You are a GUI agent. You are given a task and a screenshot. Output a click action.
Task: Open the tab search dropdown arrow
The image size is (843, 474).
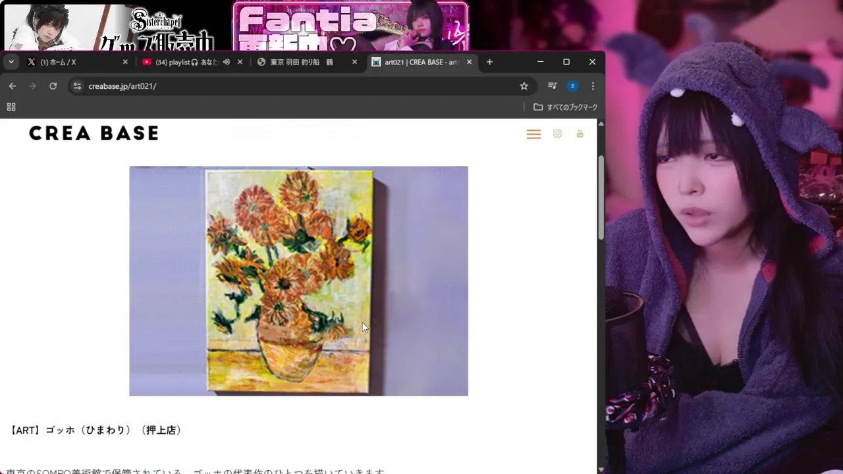pos(11,62)
